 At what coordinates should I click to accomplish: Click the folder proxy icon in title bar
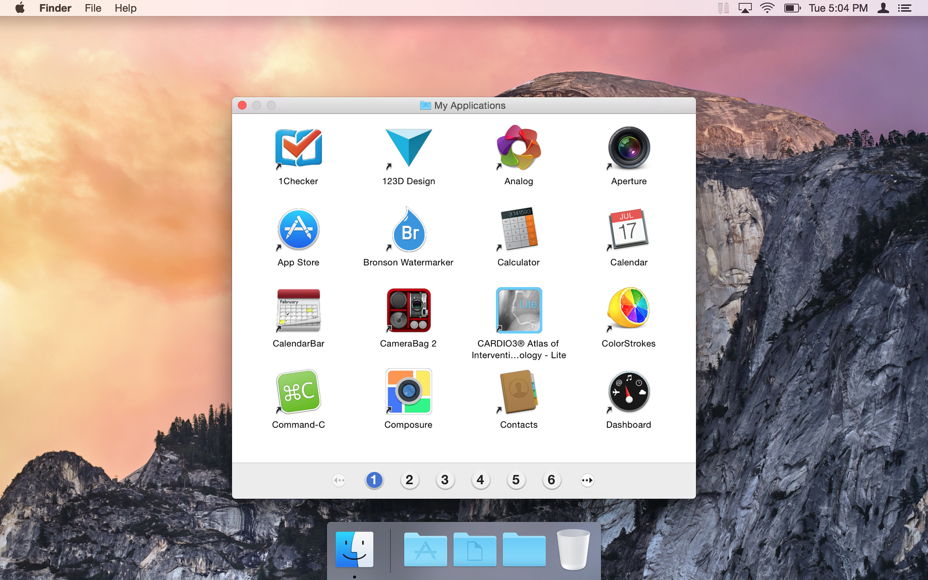click(x=425, y=105)
